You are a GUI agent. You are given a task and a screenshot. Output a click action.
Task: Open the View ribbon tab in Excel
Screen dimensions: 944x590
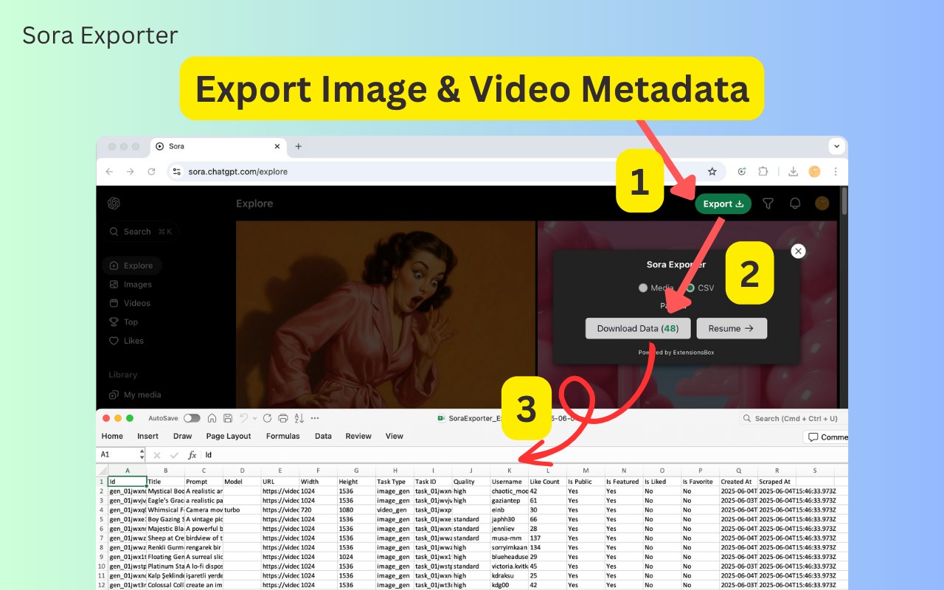395,436
